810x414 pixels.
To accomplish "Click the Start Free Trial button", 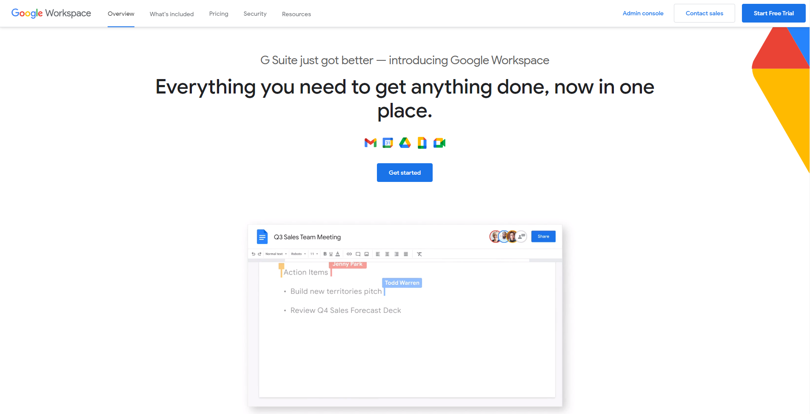I will pos(773,13).
